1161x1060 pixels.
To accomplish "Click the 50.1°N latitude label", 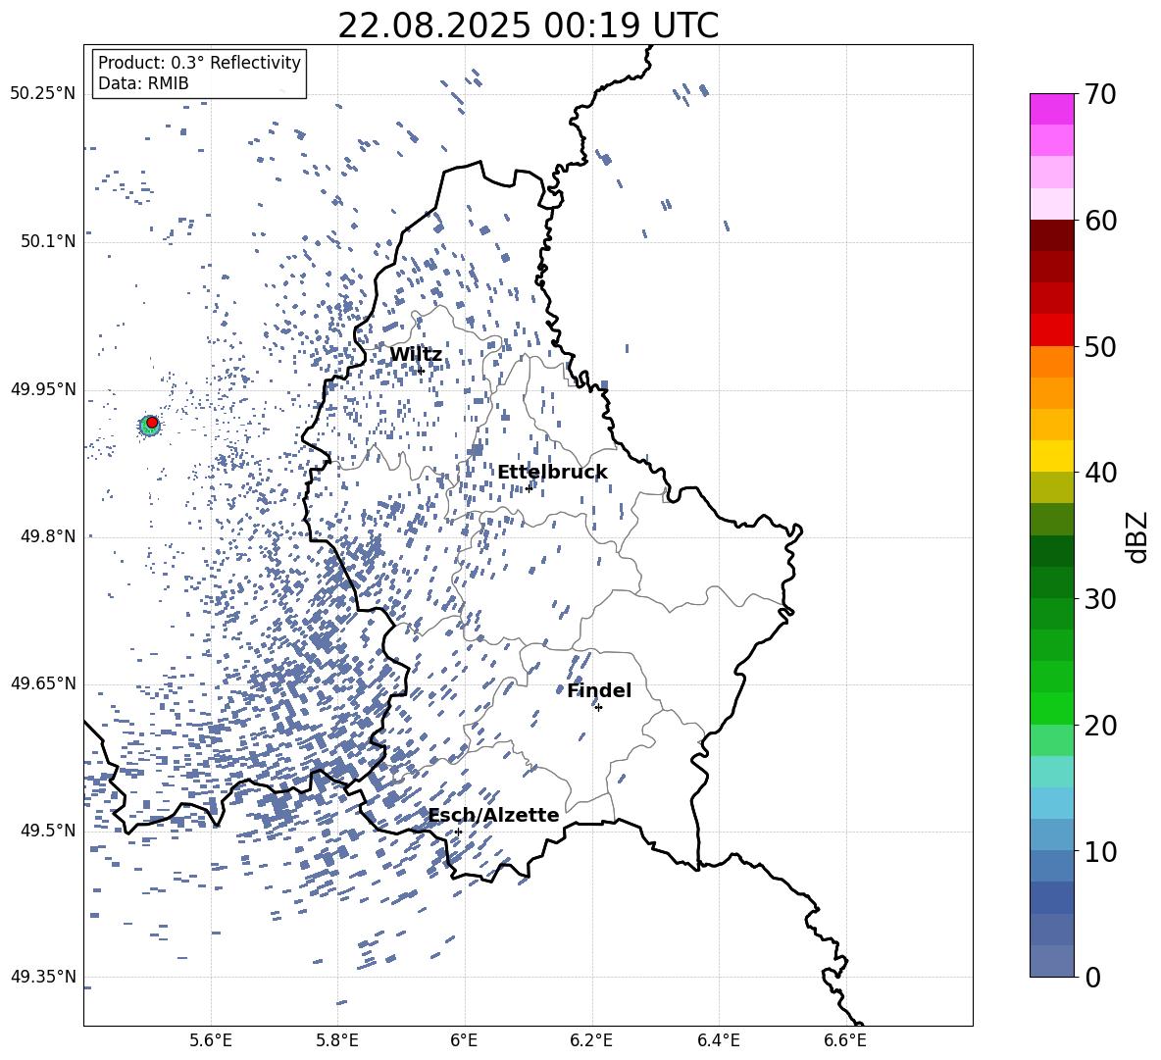I will (x=48, y=241).
